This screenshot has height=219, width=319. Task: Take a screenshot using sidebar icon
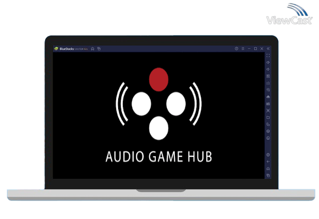[268, 111]
